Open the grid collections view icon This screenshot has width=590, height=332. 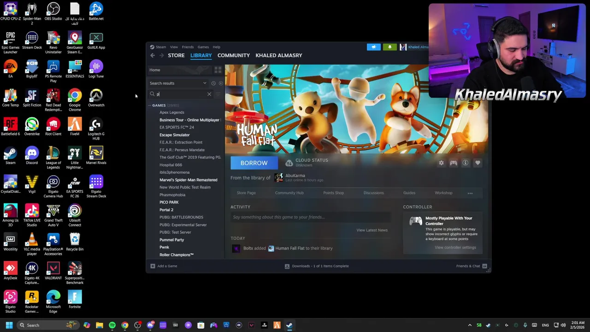(x=218, y=70)
